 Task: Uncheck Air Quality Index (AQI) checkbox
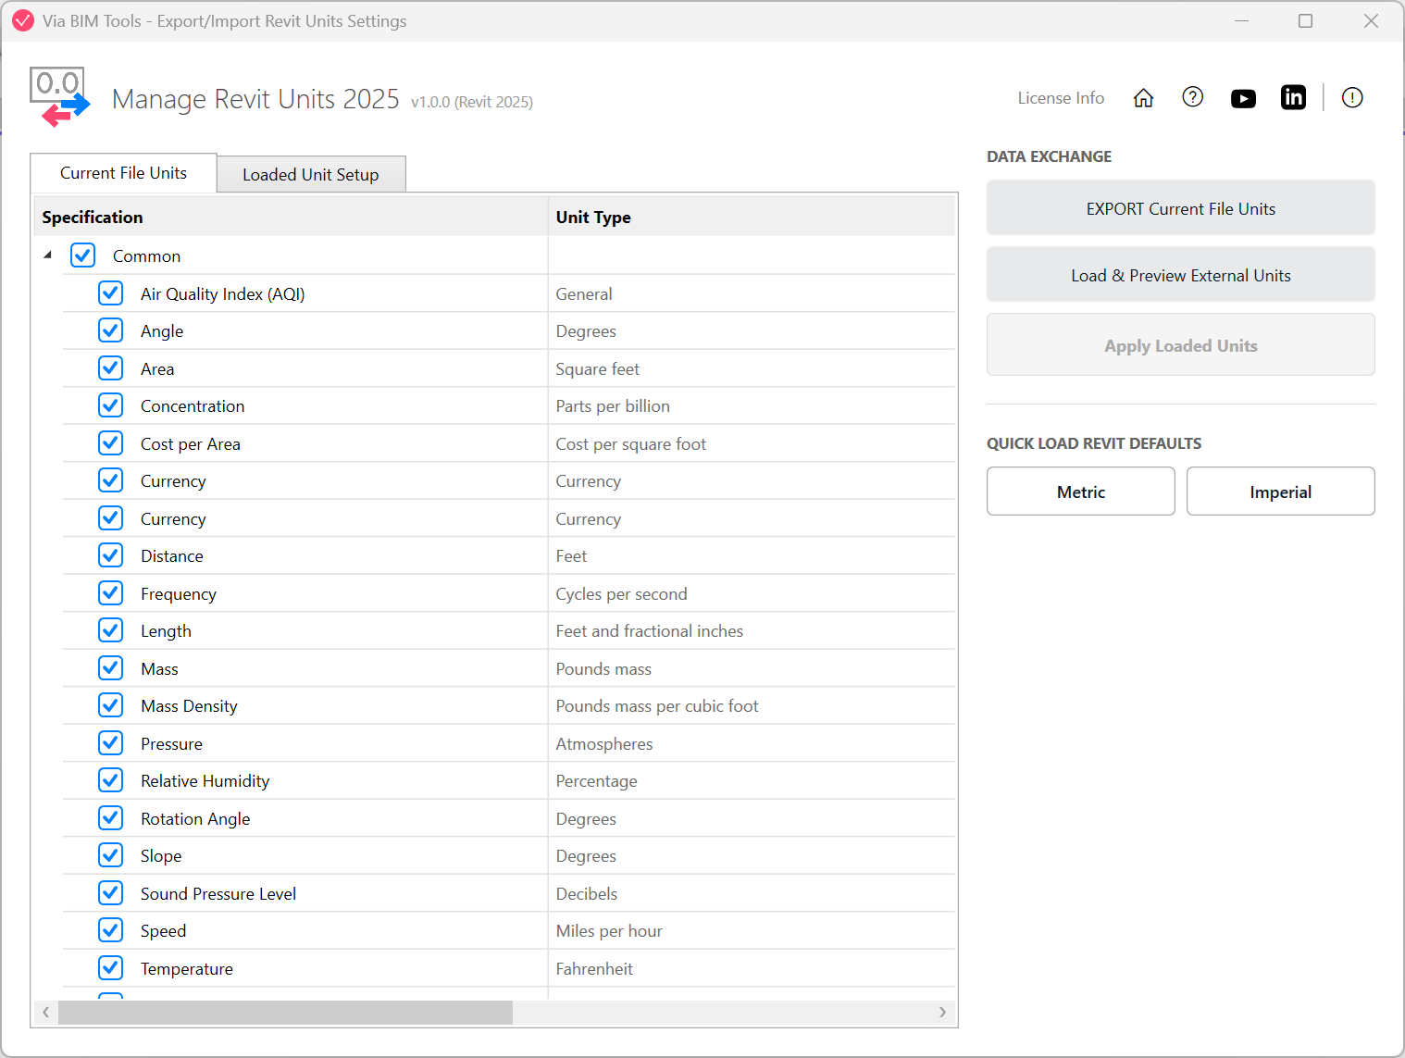(110, 293)
